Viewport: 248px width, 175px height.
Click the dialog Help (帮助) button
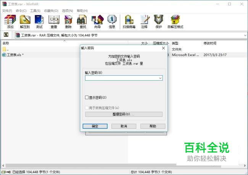point(153,126)
